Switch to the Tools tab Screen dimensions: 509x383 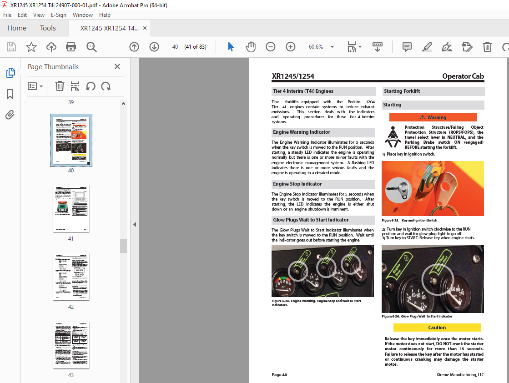48,28
